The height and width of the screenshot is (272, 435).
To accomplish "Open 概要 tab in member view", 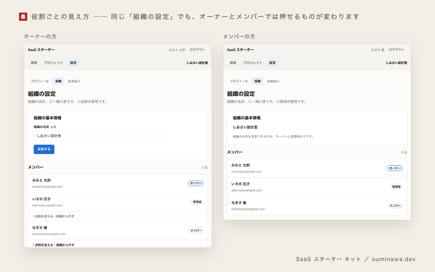I will (233, 63).
